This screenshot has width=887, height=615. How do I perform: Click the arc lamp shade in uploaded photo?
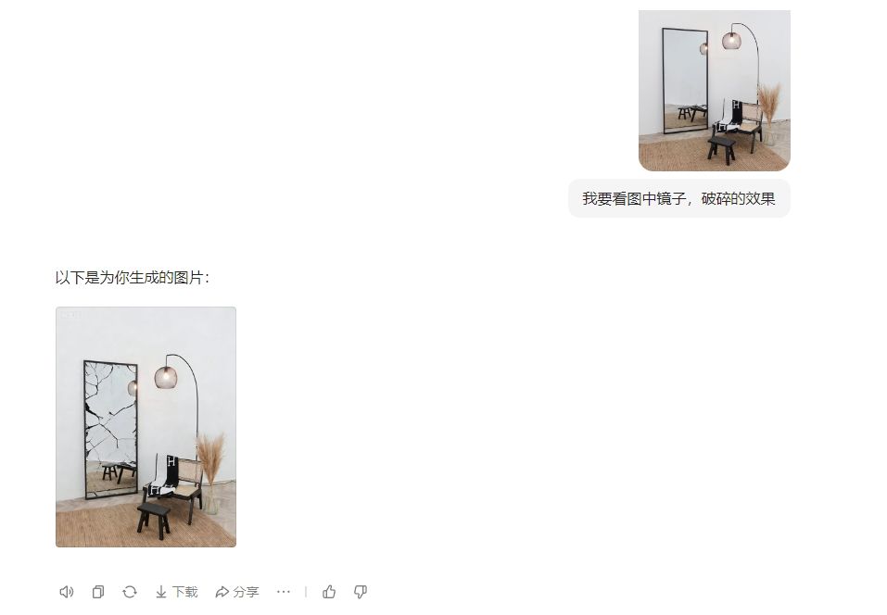pyautogui.click(x=731, y=40)
